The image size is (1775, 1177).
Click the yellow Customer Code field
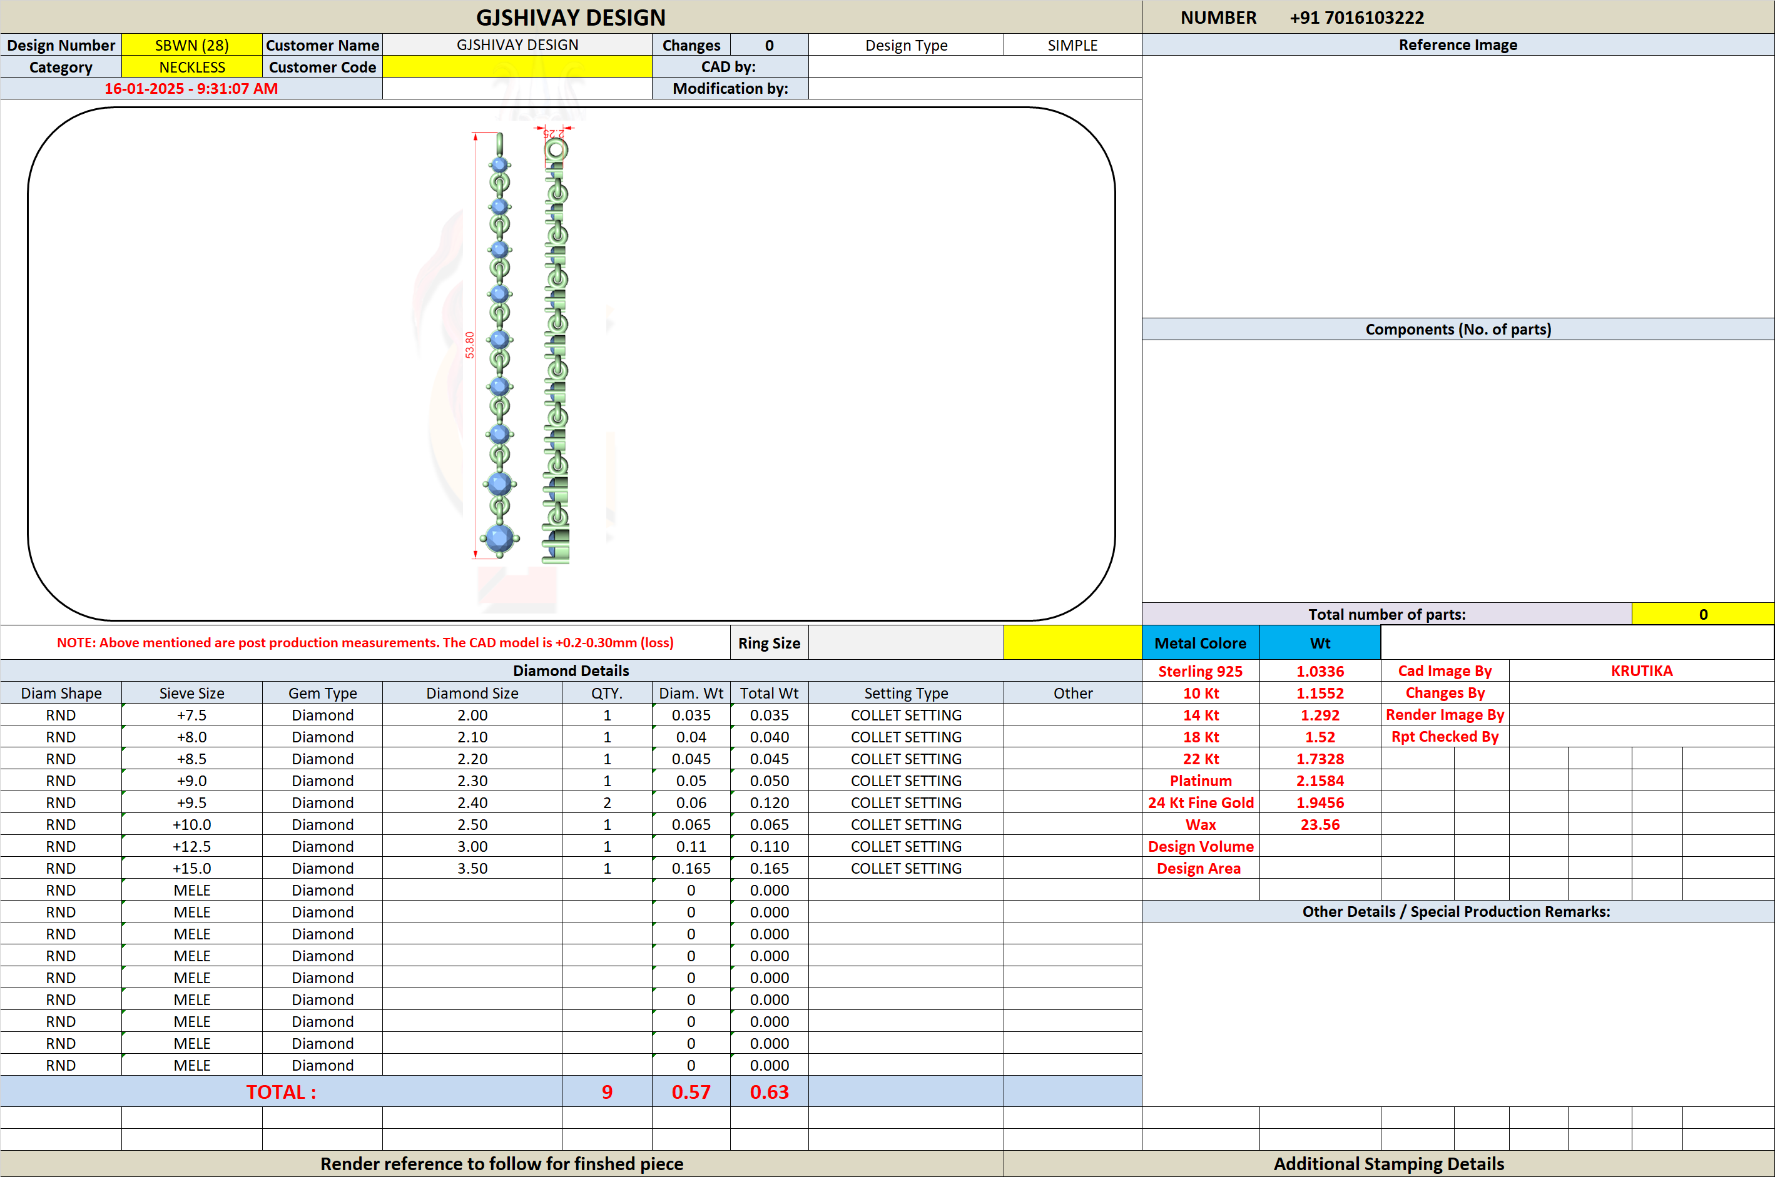click(517, 67)
